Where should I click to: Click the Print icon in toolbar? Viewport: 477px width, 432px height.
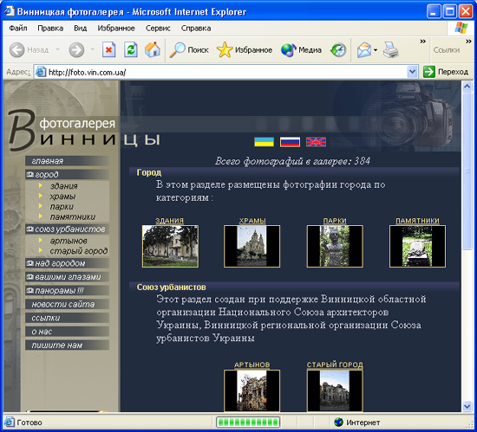[390, 50]
